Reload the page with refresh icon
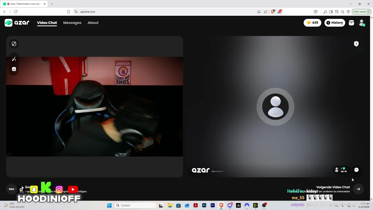Image resolution: width=373 pixels, height=210 pixels. pos(16,12)
